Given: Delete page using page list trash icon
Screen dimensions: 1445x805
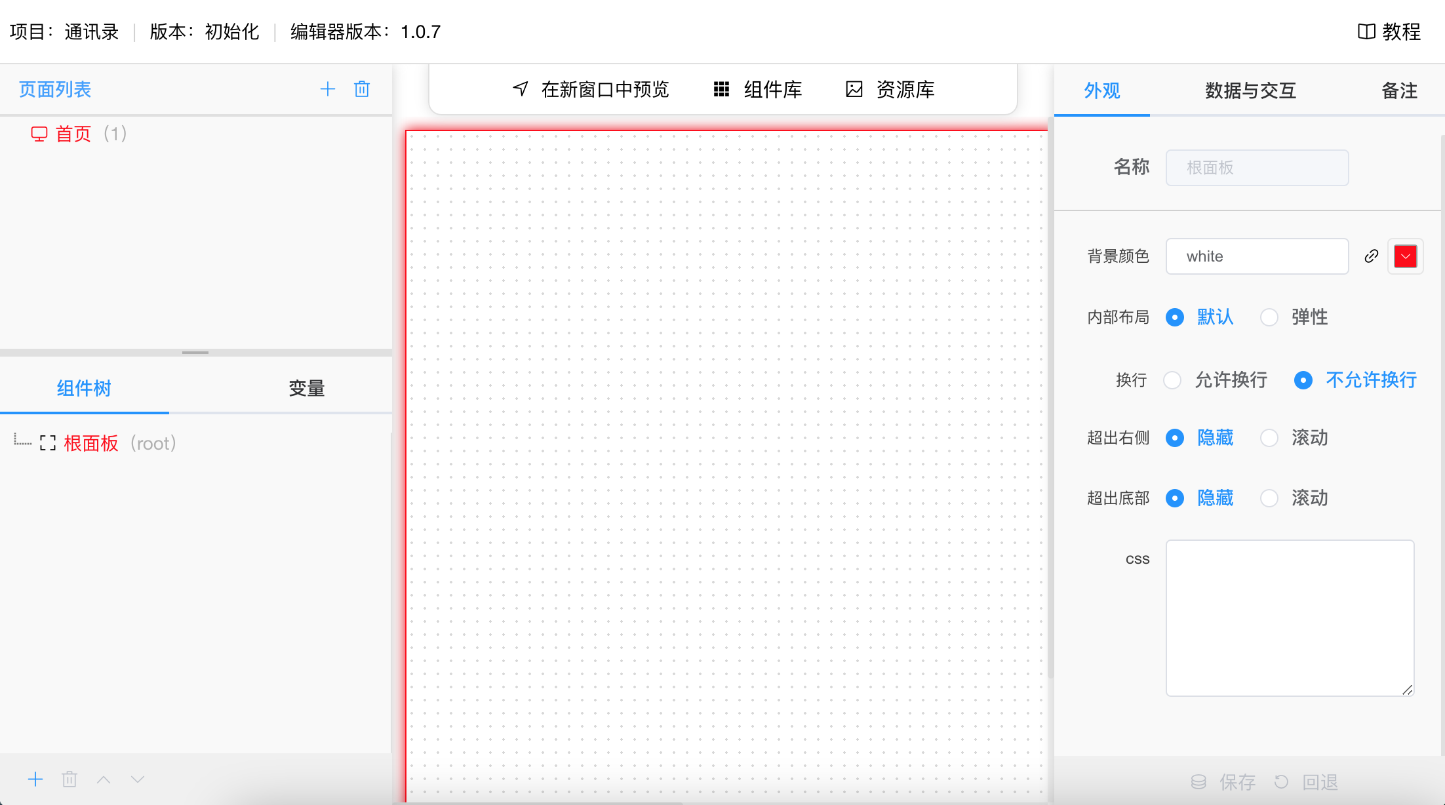Looking at the screenshot, I should coord(362,89).
